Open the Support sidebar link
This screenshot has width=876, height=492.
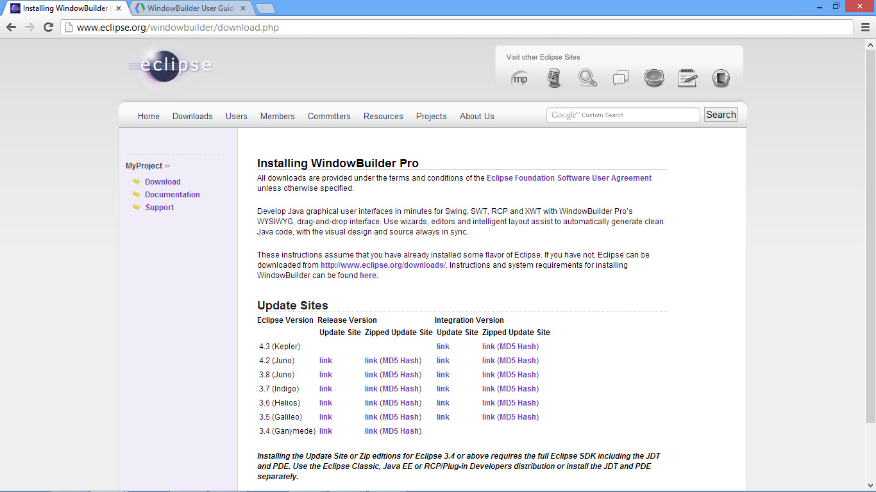160,207
